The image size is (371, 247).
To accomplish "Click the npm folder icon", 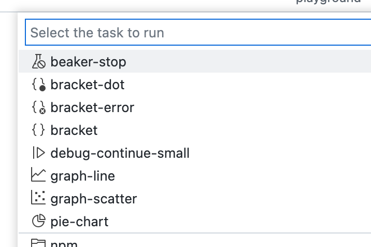I will [x=38, y=243].
